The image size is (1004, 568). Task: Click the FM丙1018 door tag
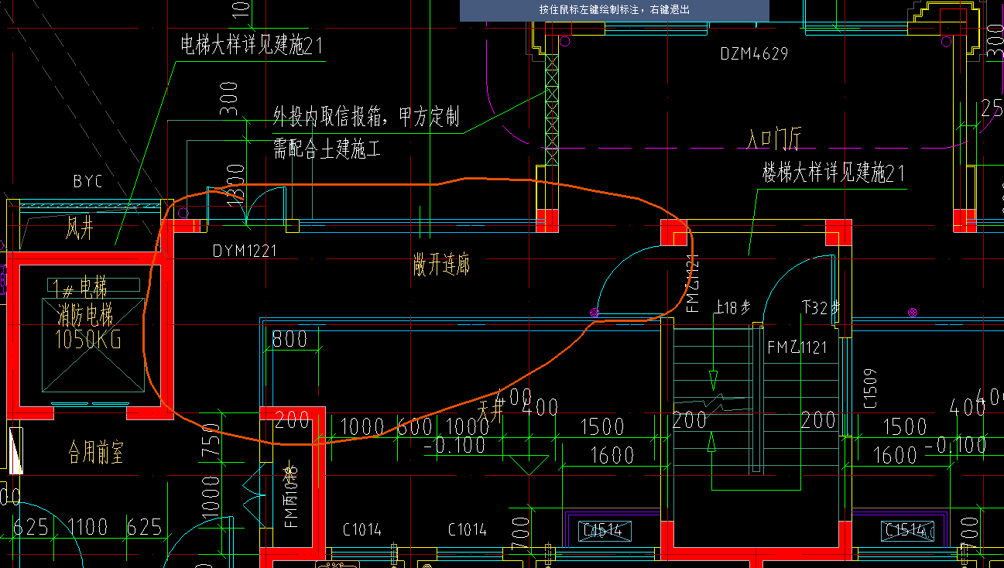click(290, 496)
